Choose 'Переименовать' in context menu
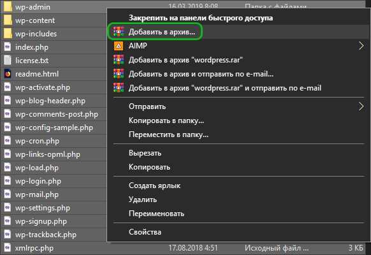Viewport: 371px width, 255px height. pos(156,214)
